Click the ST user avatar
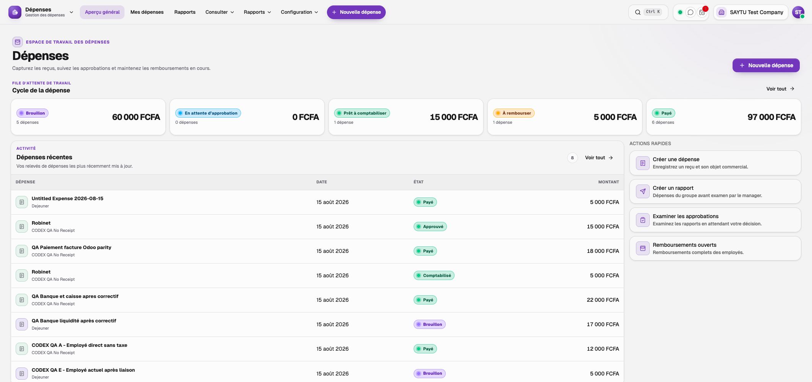The image size is (812, 382). point(798,12)
